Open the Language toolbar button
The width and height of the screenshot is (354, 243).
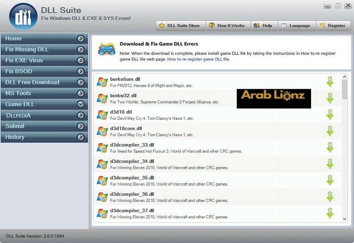click(295, 26)
